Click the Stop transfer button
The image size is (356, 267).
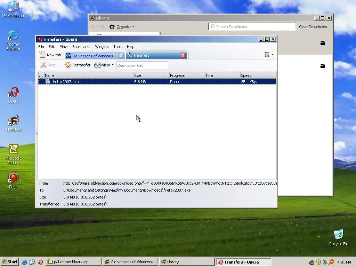point(48,65)
